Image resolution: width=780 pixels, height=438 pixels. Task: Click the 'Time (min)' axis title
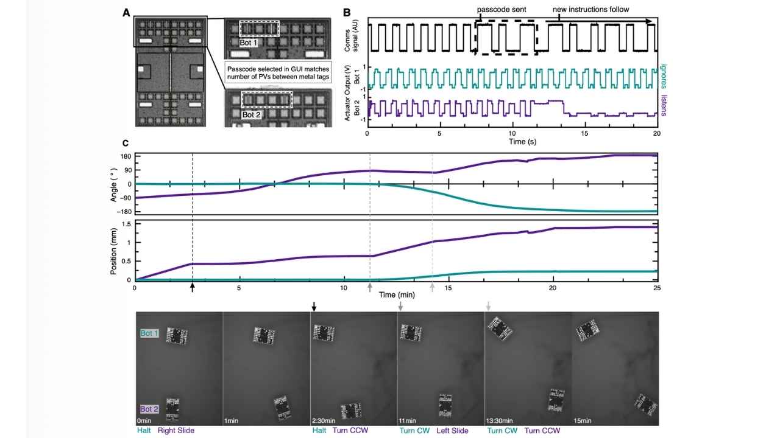[396, 294]
